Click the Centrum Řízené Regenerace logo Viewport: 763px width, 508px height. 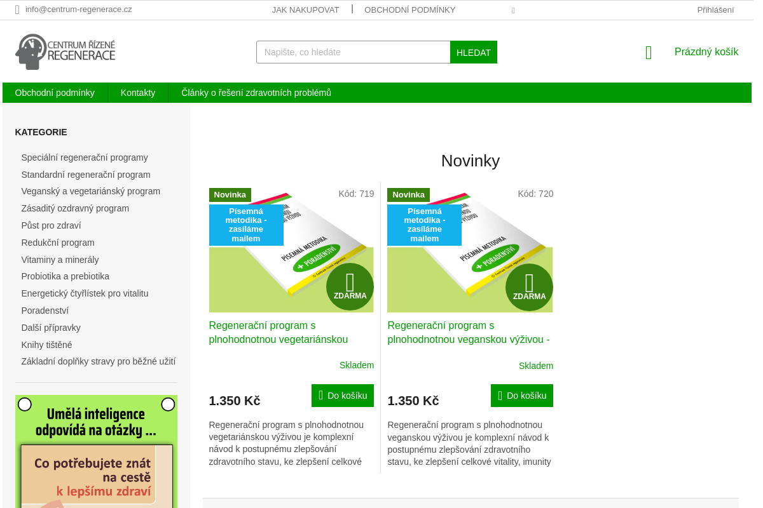[x=65, y=51]
